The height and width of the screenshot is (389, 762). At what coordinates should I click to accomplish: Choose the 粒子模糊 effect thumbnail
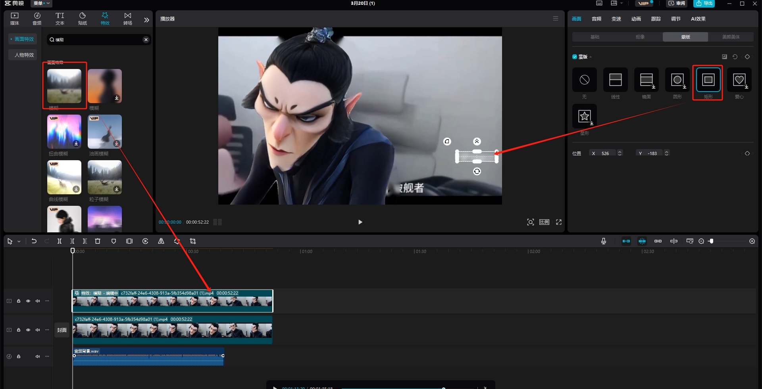[105, 177]
